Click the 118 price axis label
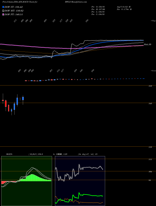Screen dimensions: 156x206 (150, 147)
